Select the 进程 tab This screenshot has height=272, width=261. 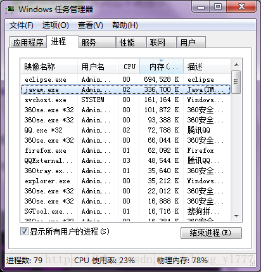point(63,41)
